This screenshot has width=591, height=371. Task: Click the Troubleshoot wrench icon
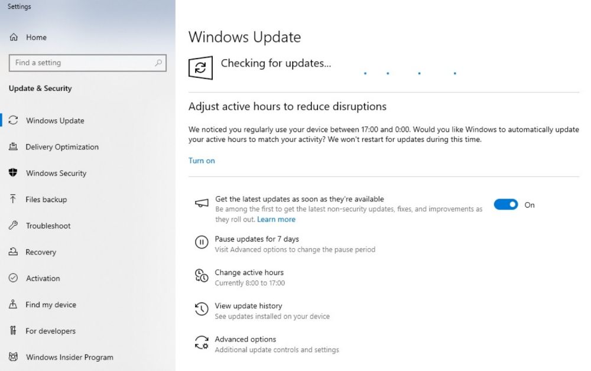(13, 225)
